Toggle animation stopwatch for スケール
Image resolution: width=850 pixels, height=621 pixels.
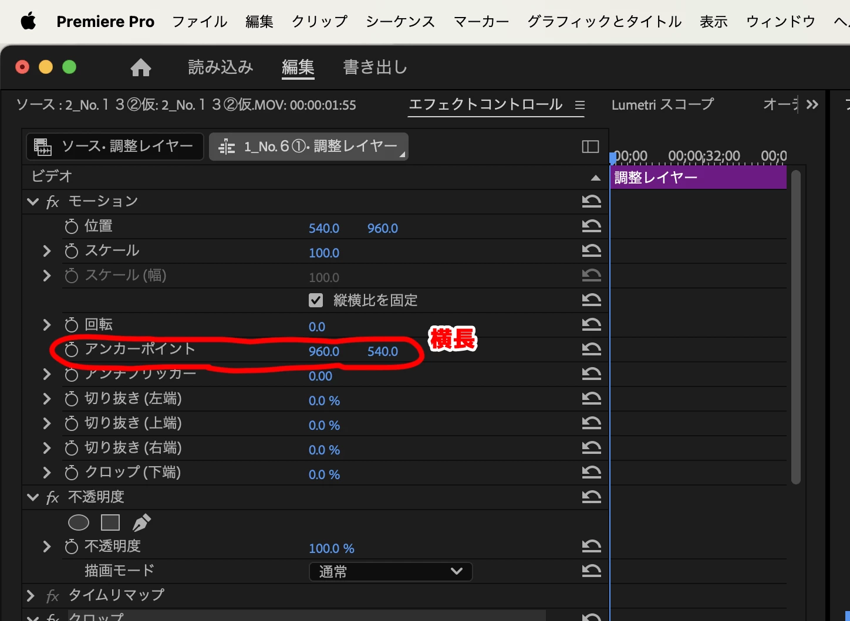click(71, 251)
